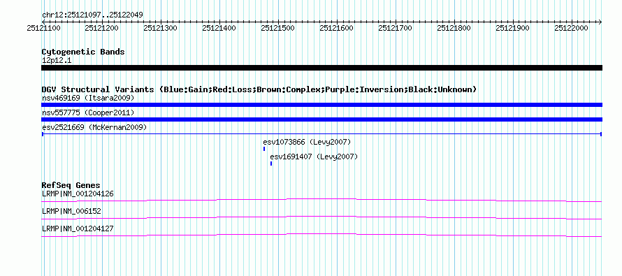
Task: Select the blue nsv557775 gain bar
Action: (x=321, y=119)
